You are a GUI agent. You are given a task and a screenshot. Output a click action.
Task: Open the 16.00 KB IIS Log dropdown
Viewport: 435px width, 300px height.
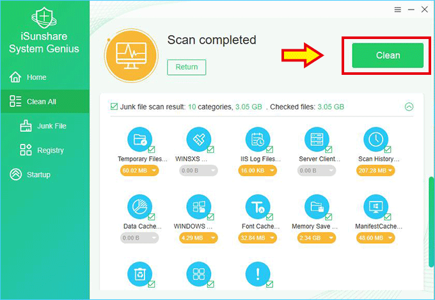[258, 170]
